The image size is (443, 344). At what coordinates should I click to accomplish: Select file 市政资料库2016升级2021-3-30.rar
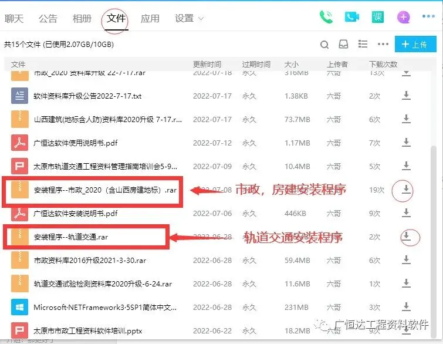tap(90, 260)
